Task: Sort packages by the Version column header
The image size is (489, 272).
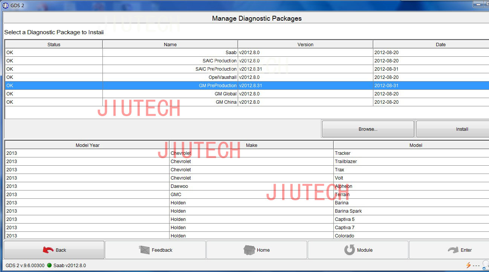Action: click(305, 44)
